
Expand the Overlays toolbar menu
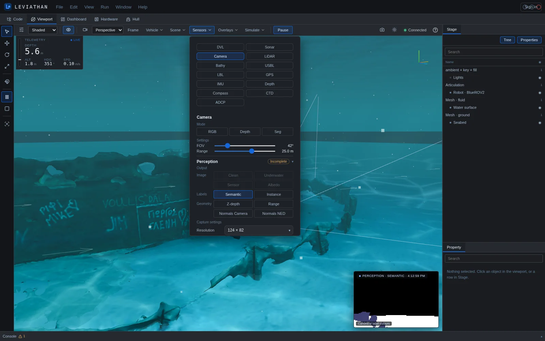(228, 30)
